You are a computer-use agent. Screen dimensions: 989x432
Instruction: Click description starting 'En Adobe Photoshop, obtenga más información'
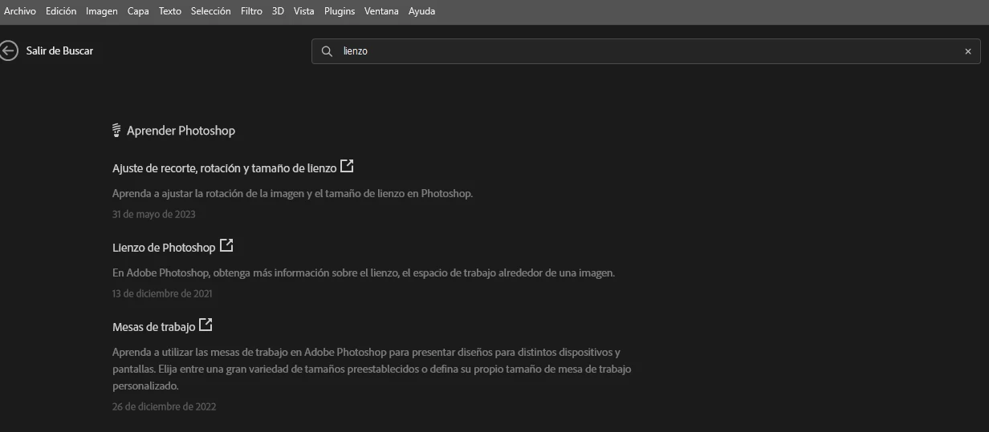364,273
